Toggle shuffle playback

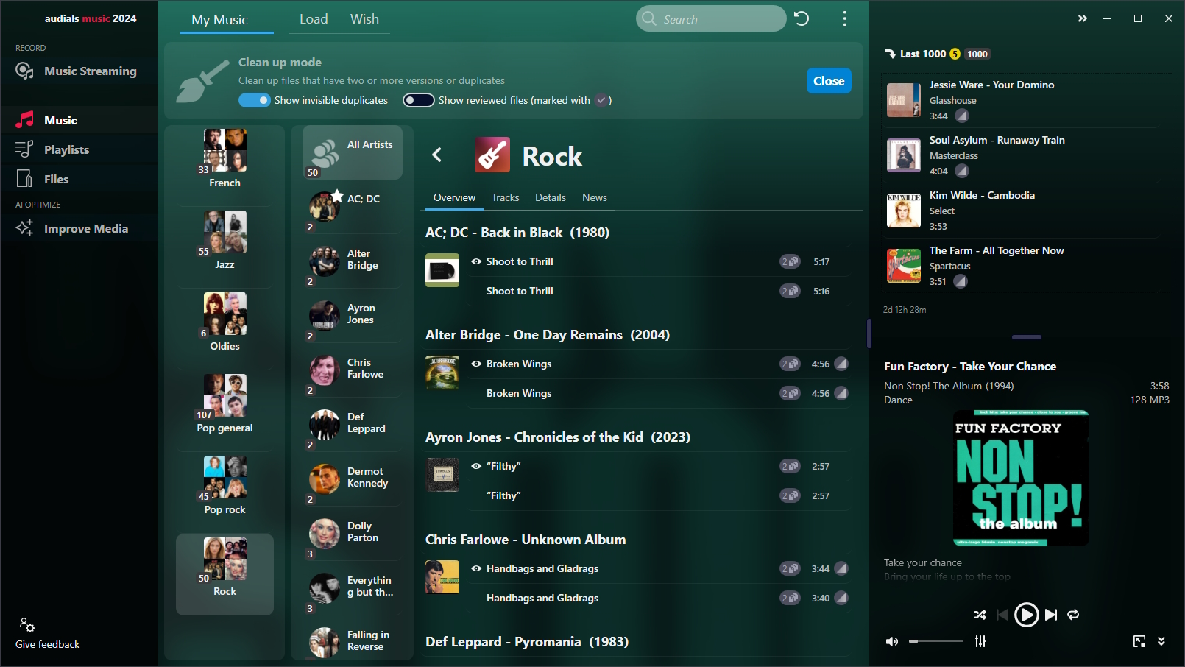tap(980, 614)
